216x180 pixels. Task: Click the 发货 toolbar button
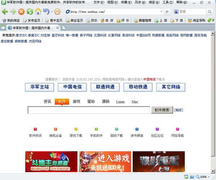(x=107, y=21)
